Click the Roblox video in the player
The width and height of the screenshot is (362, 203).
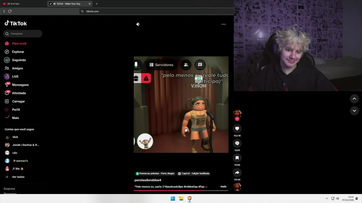(x=181, y=105)
